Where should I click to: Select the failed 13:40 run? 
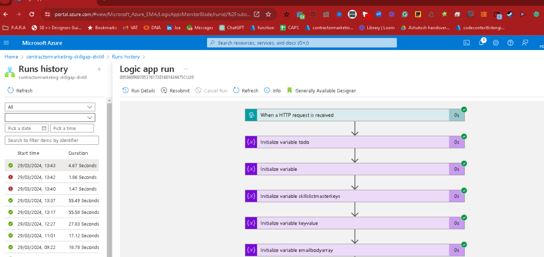point(52,189)
